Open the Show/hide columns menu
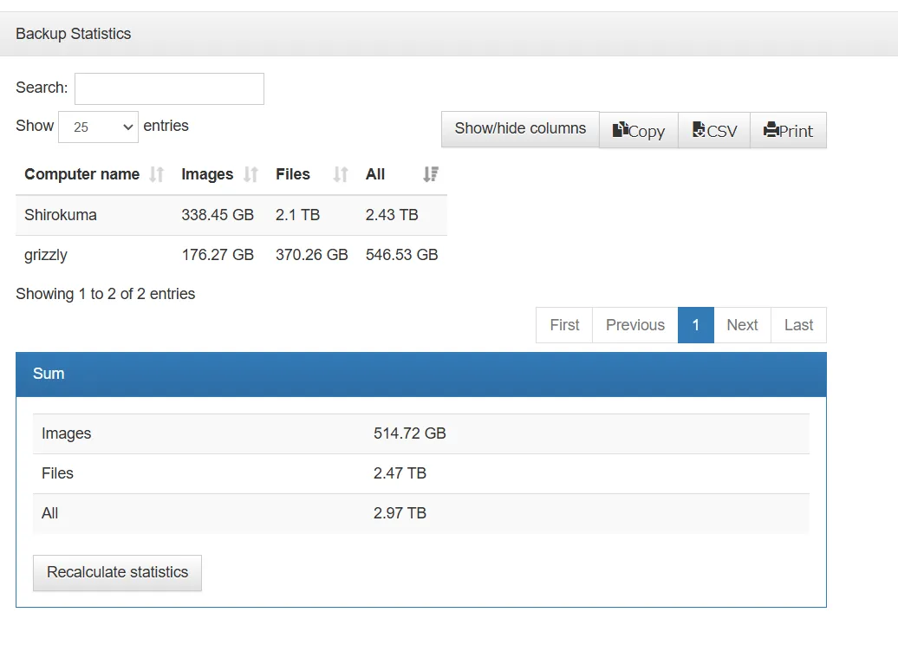The image size is (898, 645). click(520, 129)
